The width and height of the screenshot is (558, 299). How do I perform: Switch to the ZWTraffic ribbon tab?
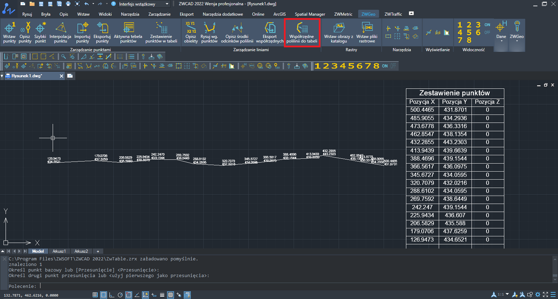coord(393,14)
